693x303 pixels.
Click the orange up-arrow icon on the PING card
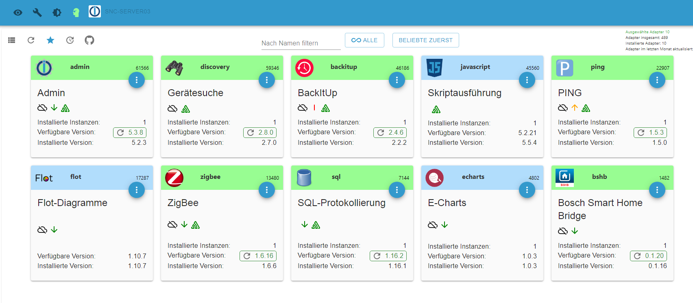[x=575, y=107]
